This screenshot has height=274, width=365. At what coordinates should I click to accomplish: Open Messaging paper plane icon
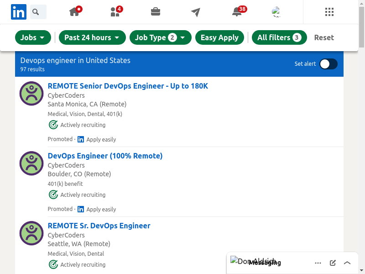196,12
